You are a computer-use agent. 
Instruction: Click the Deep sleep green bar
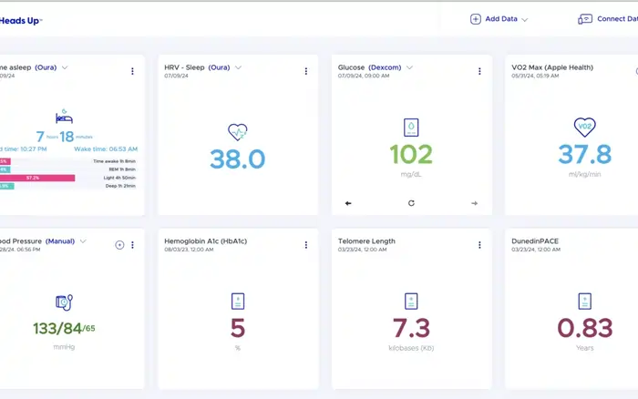tap(7, 186)
